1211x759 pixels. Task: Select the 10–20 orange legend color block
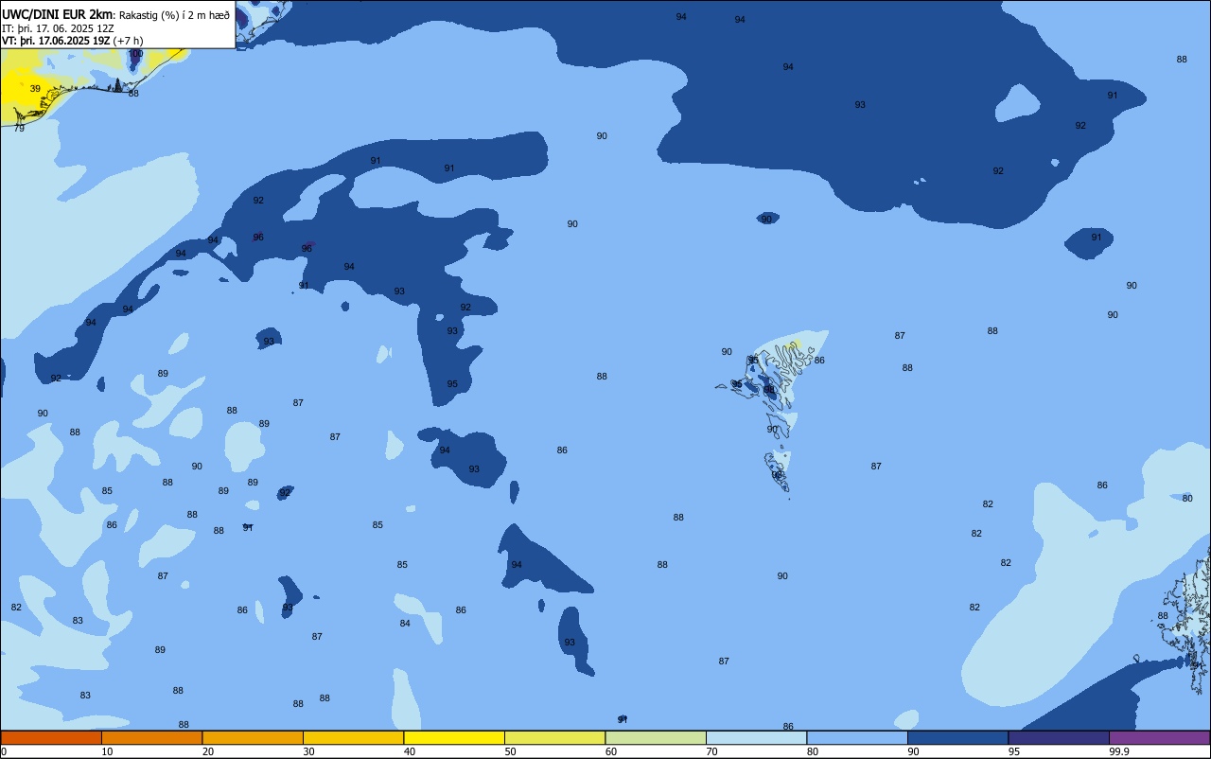click(151, 737)
